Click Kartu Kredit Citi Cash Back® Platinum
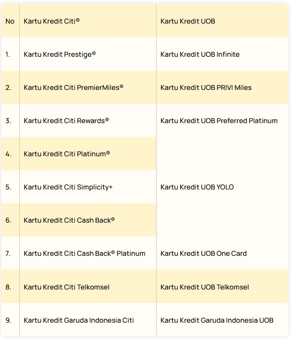This screenshot has width=292, height=339. pyautogui.click(x=85, y=253)
